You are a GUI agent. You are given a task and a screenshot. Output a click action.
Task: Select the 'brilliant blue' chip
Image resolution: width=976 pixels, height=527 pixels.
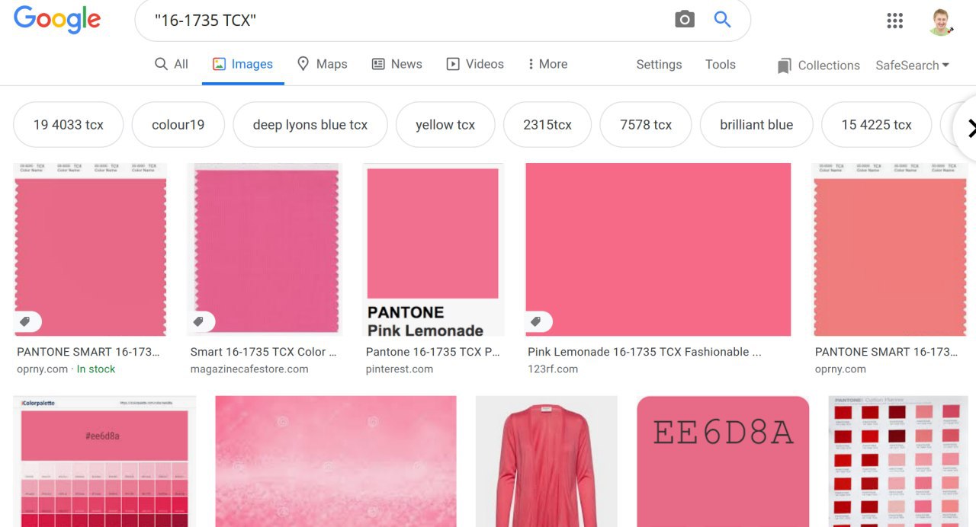(756, 125)
